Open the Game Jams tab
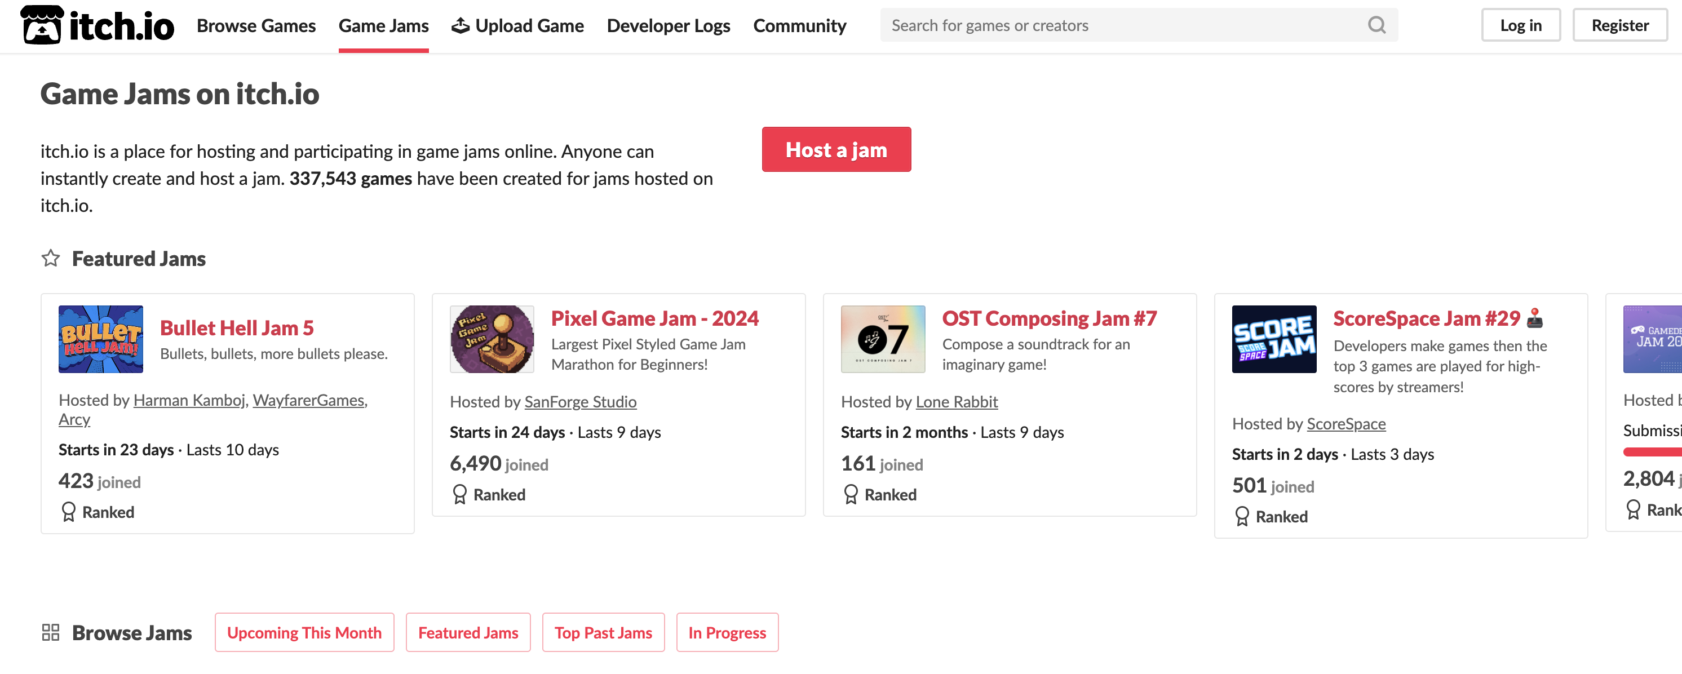The height and width of the screenshot is (674, 1682). point(383,25)
